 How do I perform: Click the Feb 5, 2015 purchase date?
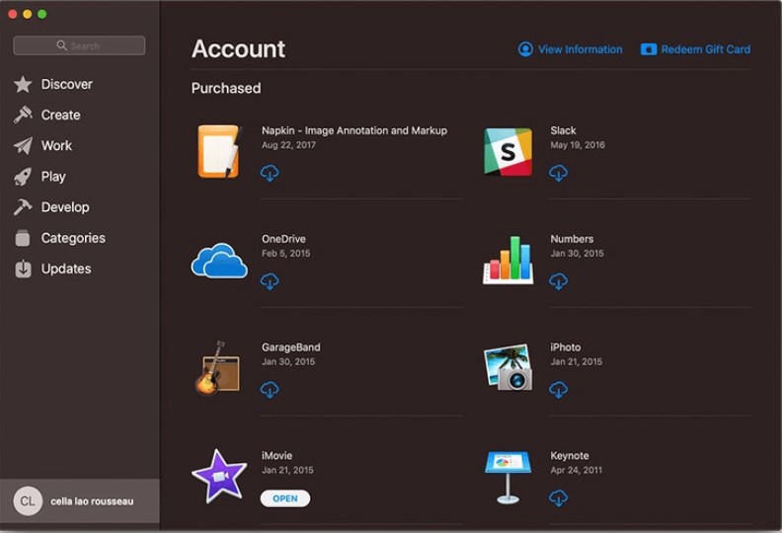[285, 254]
